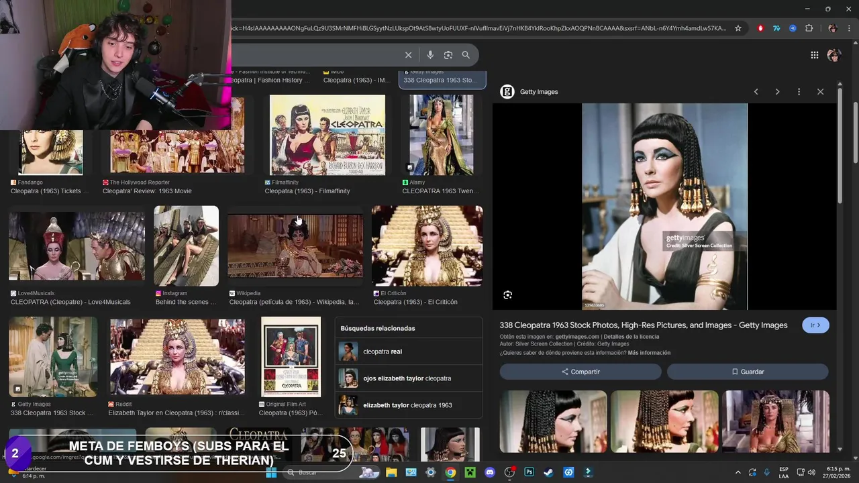
Task: Open the El Criticón Cleopatra thumbnail
Action: 427,246
